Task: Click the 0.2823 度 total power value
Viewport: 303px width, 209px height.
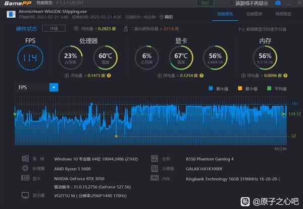Action: [x=107, y=29]
